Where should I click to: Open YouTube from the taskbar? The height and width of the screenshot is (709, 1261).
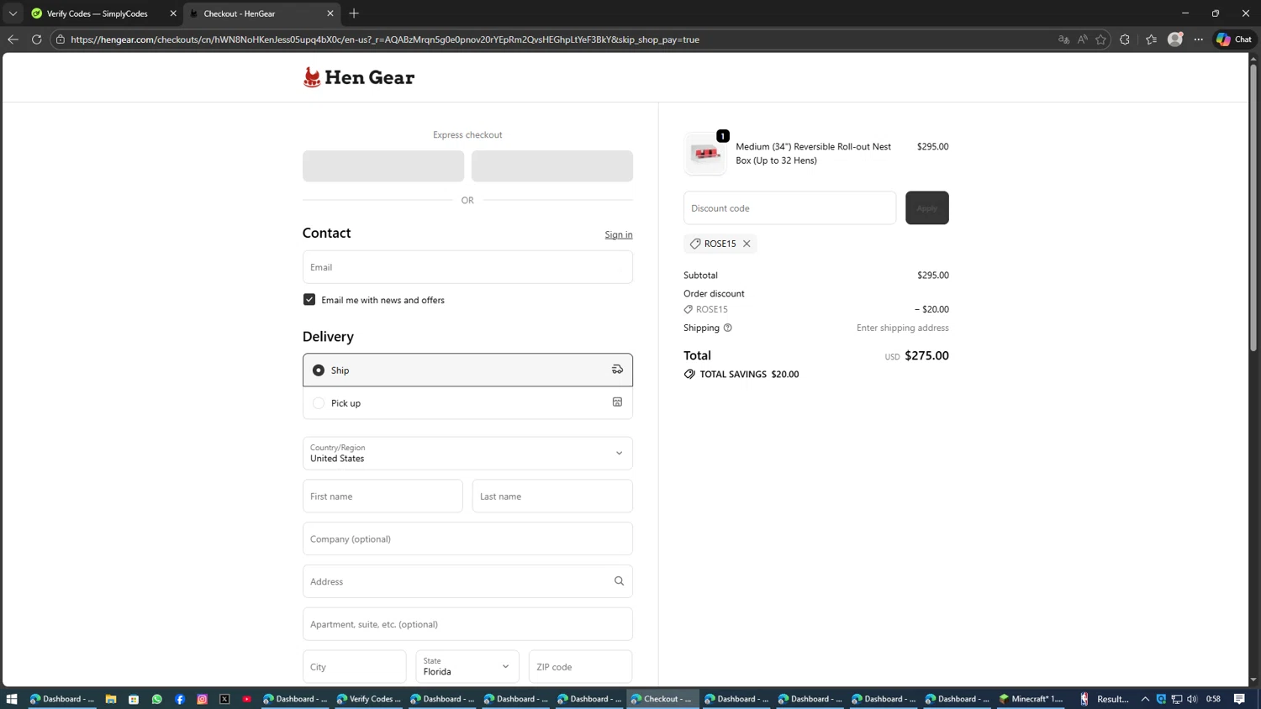tap(247, 699)
